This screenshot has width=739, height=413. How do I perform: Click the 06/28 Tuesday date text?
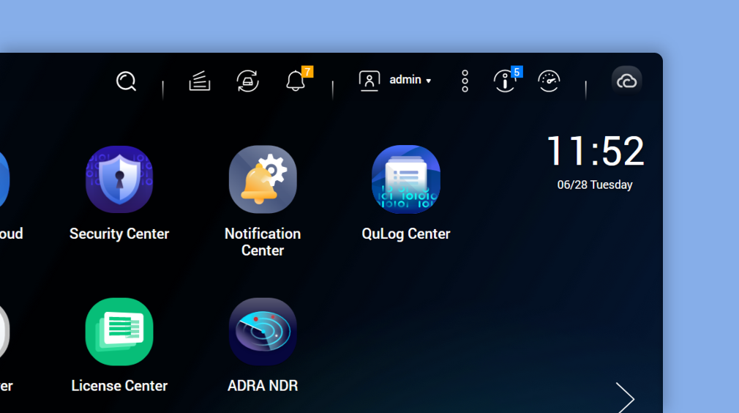(595, 185)
